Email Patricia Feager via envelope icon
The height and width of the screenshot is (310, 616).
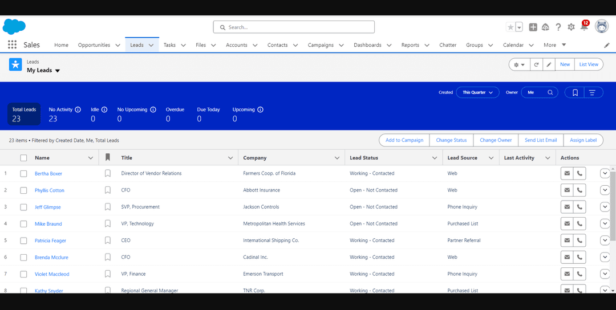(567, 240)
